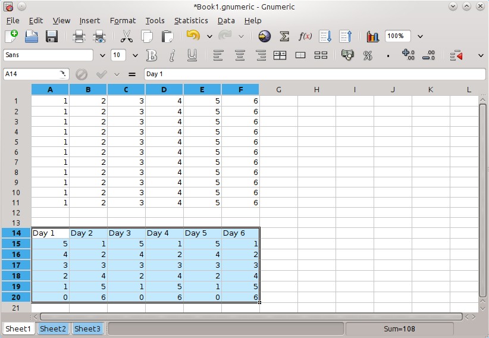The image size is (489, 338).
Task: Split merged cells
Action: (321, 55)
